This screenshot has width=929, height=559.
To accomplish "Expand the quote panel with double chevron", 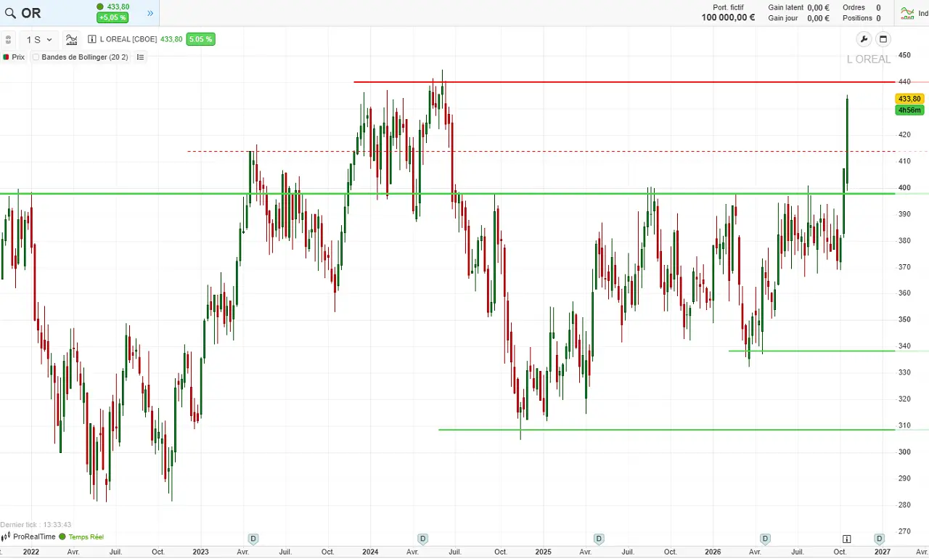I will point(150,13).
